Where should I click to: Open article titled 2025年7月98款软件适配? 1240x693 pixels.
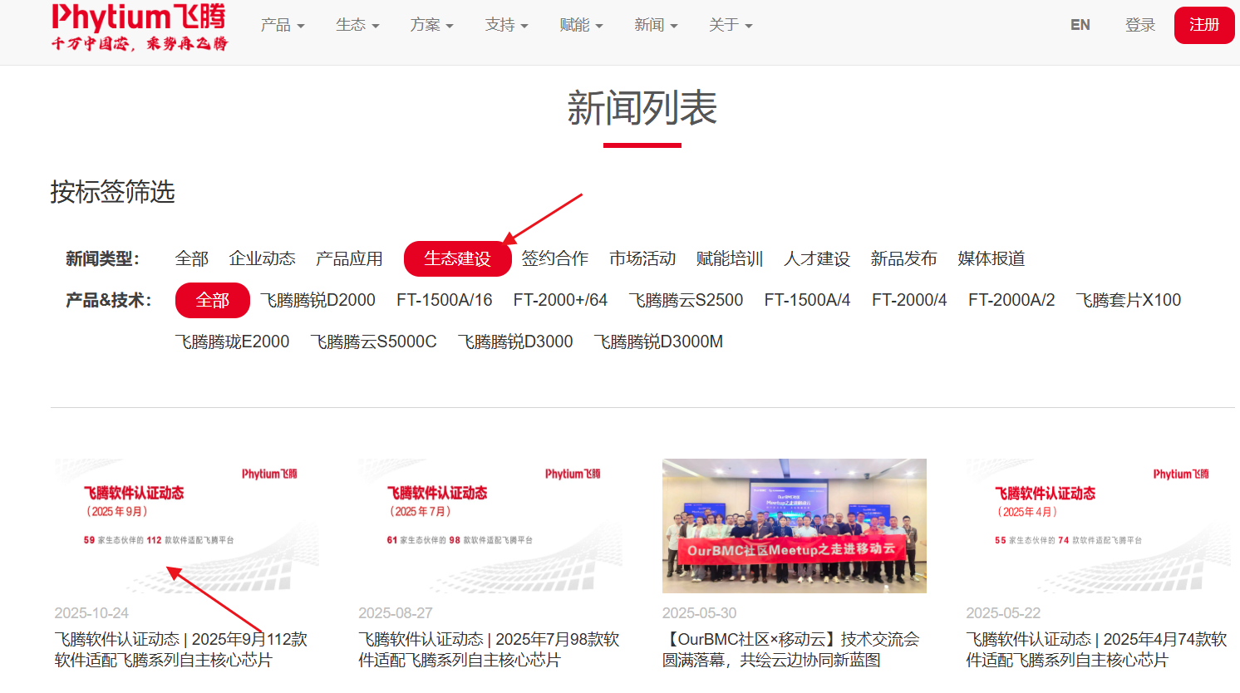point(489,650)
